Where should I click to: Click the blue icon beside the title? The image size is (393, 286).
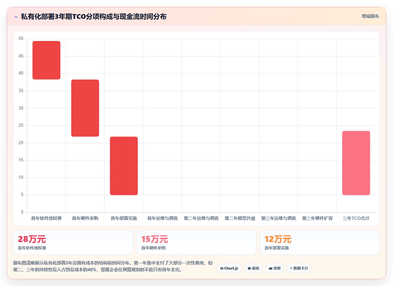pos(16,17)
